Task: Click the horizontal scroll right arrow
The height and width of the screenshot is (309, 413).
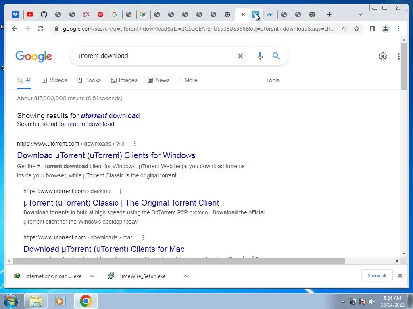Action: (397, 261)
